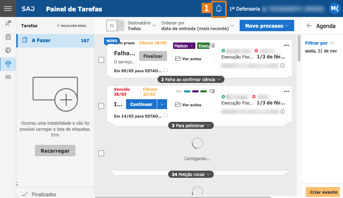The image size is (343, 198).
Task: Click add-tag icon beside color bars
Action: [x=212, y=91]
